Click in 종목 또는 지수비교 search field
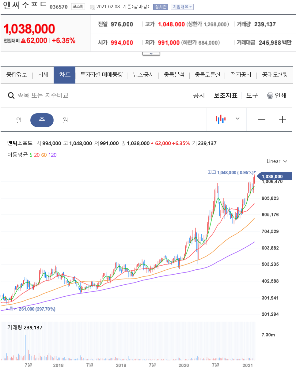 (x=43, y=96)
